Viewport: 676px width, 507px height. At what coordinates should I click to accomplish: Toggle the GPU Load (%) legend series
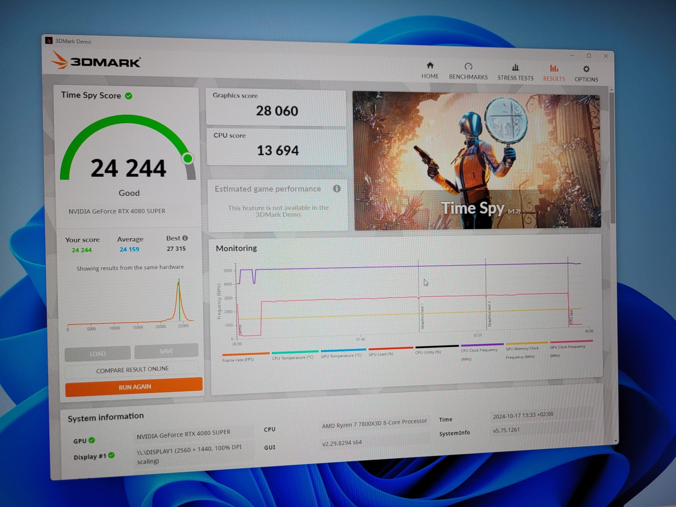click(x=381, y=354)
